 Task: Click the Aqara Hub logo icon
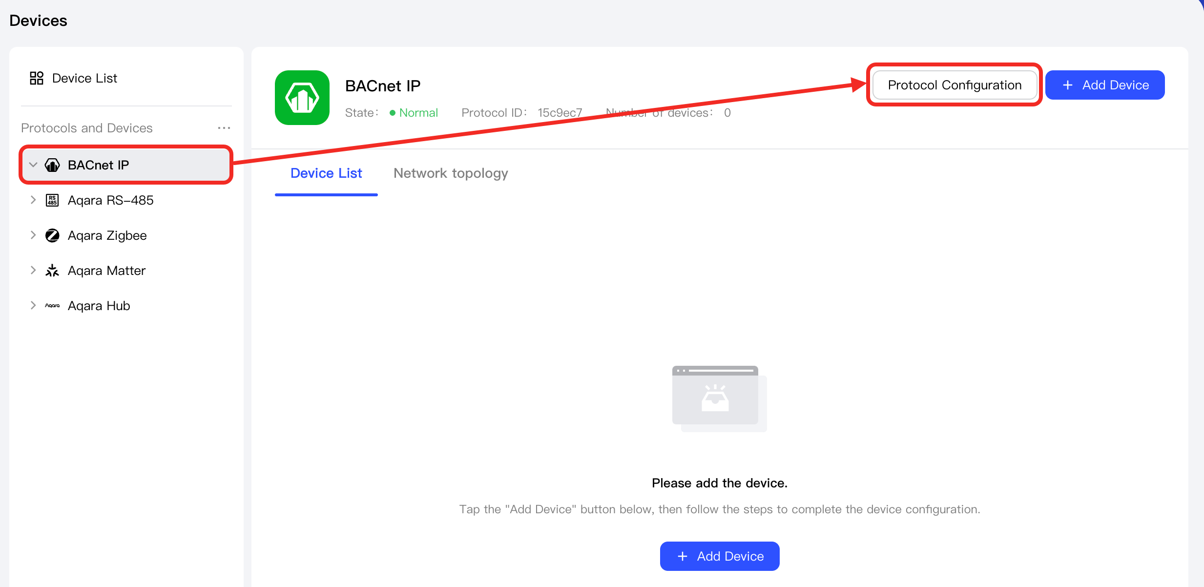(x=52, y=306)
